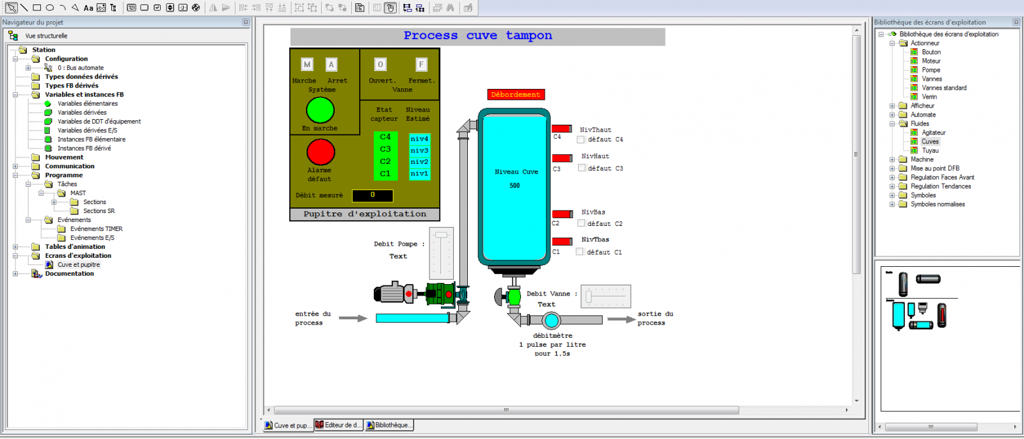Select the tank thumbnail in library preview
The image size is (1024, 439).
click(x=899, y=316)
